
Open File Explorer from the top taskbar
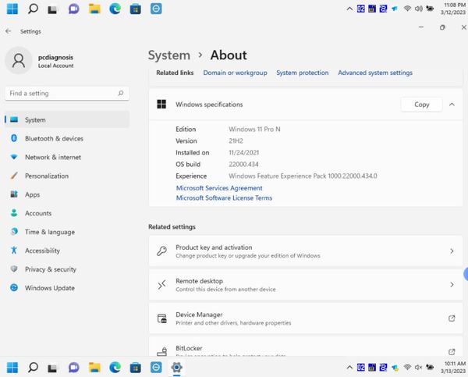pos(94,9)
